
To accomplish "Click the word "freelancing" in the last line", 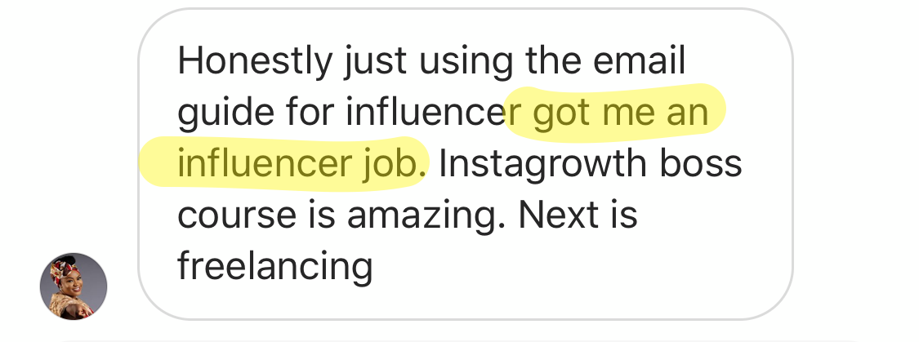I will tap(274, 266).
